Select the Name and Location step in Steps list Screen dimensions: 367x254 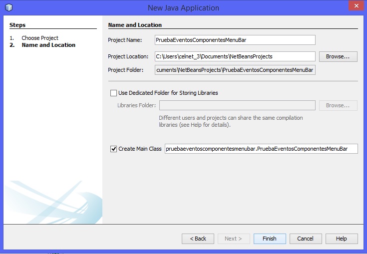coord(48,45)
